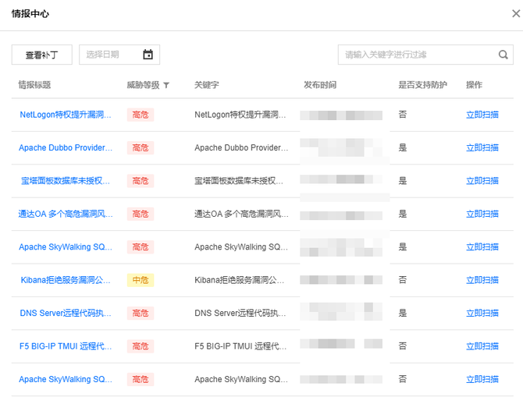Run 立即扫描 for the 宝塔面板 row
Screen dimensions: 523x397
482,181
